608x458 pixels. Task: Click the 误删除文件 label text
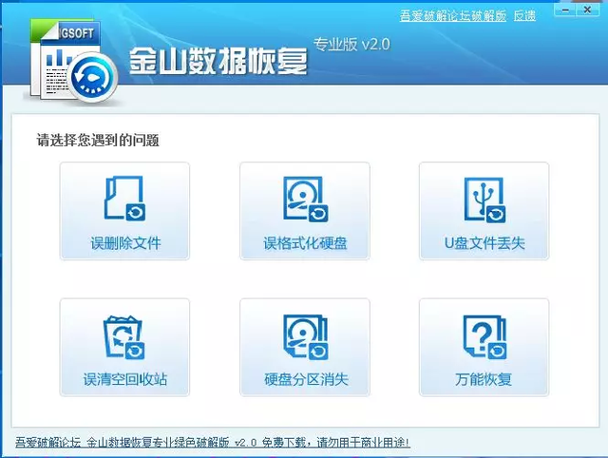click(x=125, y=243)
